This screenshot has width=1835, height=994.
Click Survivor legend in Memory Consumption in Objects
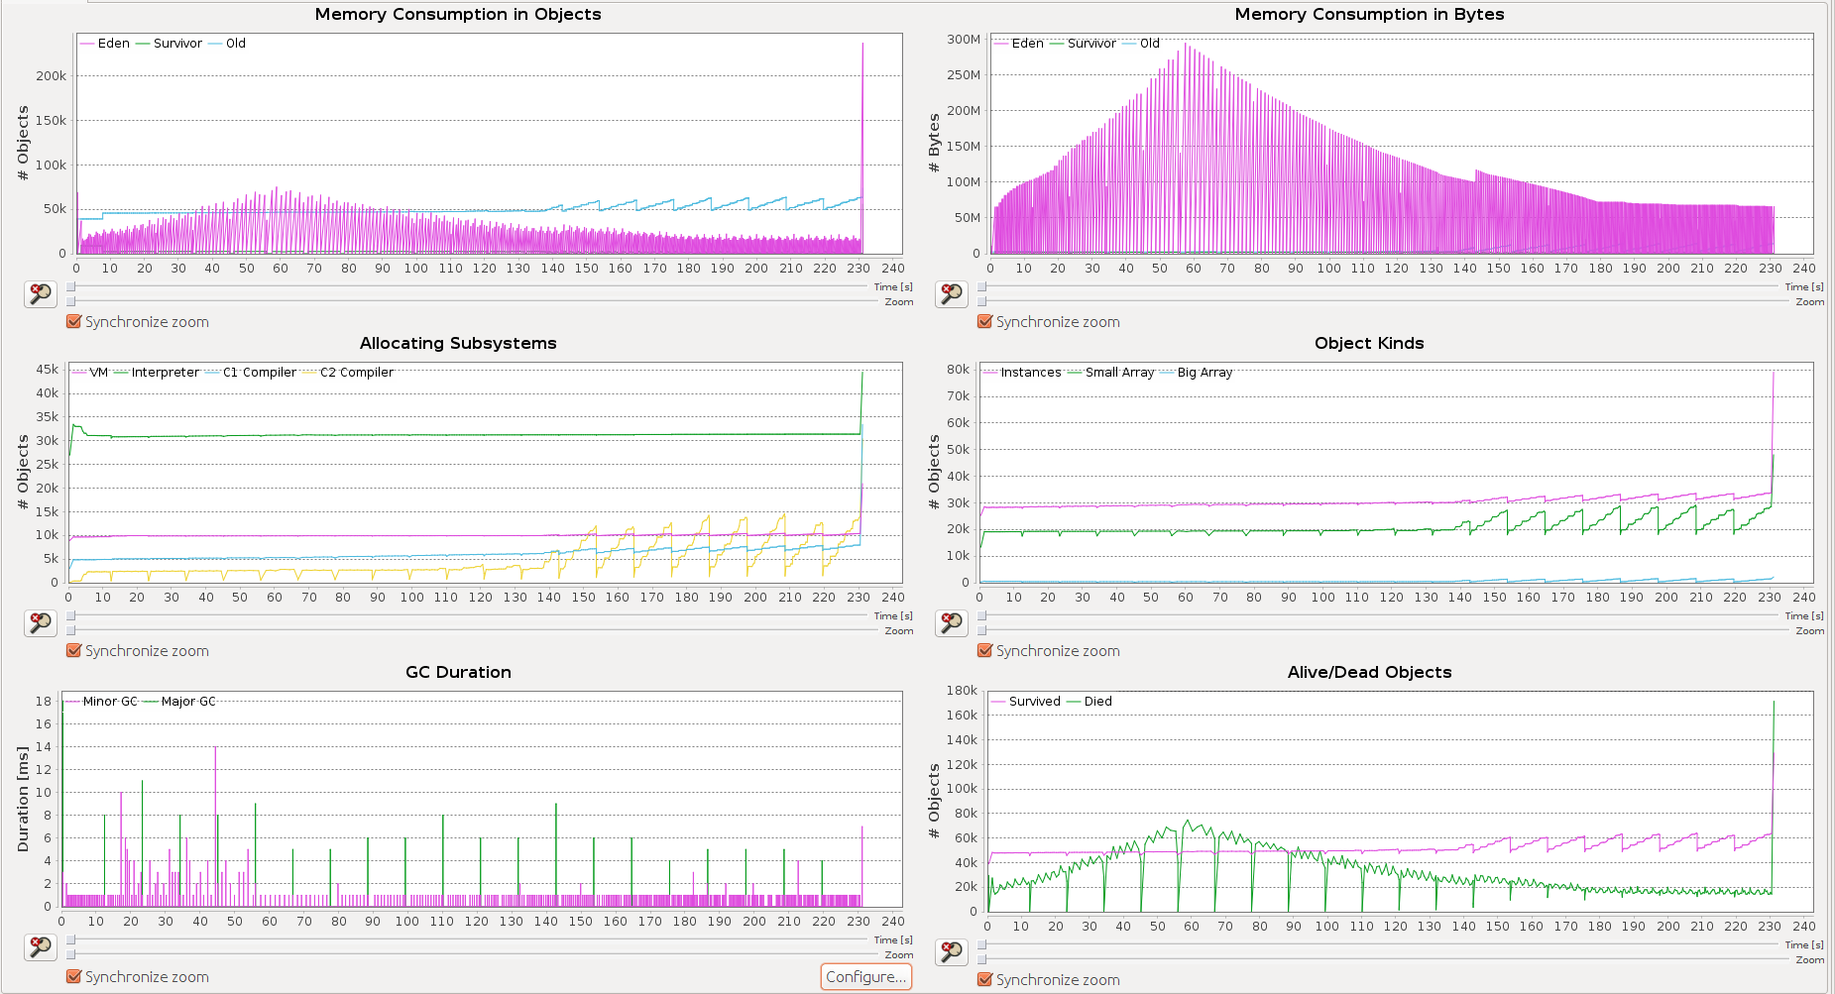tap(169, 44)
